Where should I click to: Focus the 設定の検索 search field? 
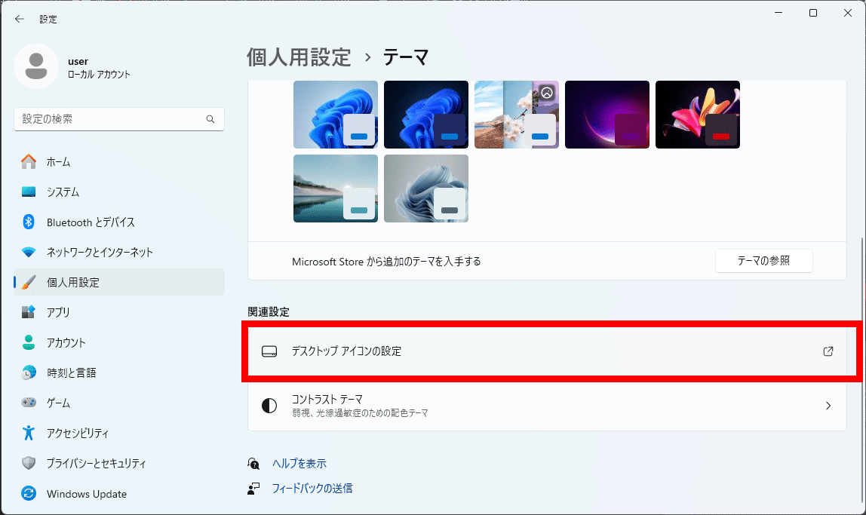pyautogui.click(x=118, y=119)
